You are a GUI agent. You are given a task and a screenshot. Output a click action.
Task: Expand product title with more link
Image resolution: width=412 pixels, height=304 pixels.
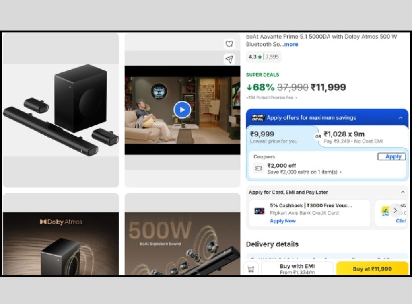click(291, 44)
